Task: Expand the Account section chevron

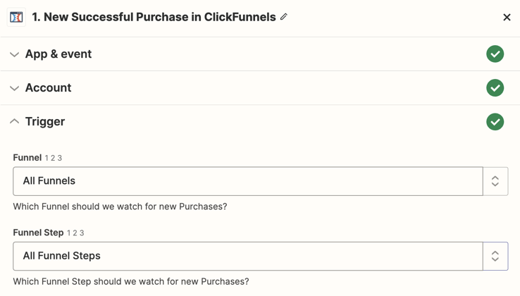Action: [14, 88]
